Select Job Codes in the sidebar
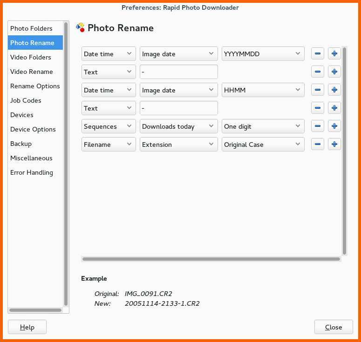The height and width of the screenshot is (342, 361). (x=26, y=100)
